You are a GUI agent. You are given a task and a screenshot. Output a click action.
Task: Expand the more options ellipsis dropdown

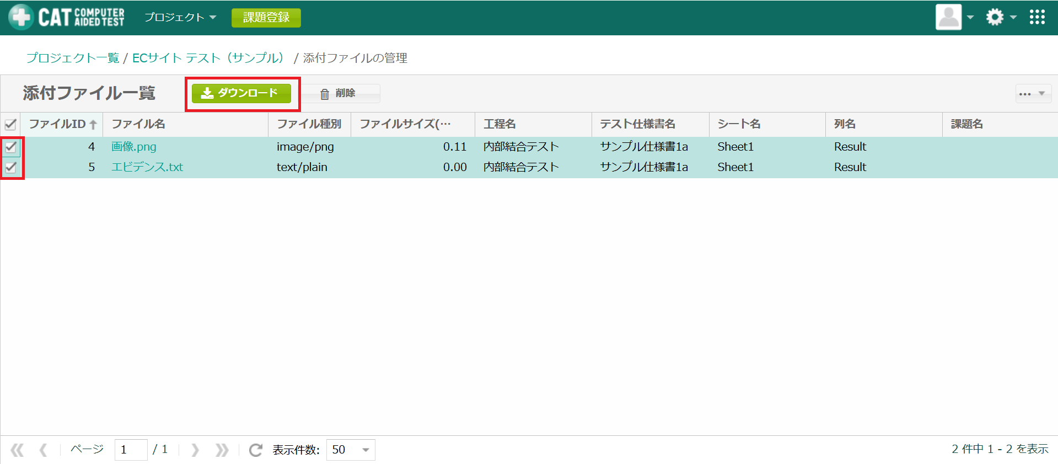1033,94
